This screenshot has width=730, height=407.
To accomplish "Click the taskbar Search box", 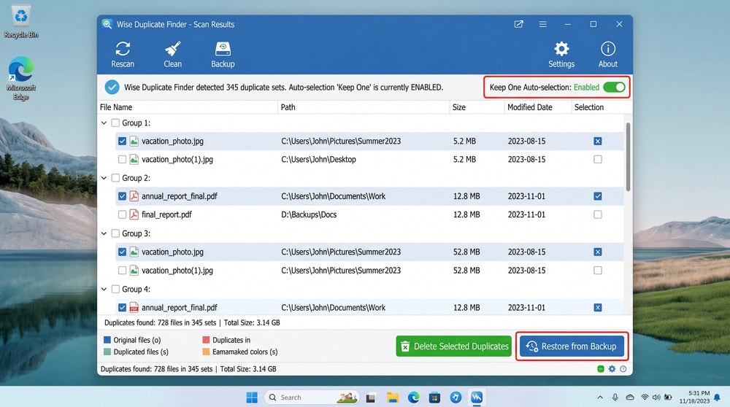I will point(312,398).
